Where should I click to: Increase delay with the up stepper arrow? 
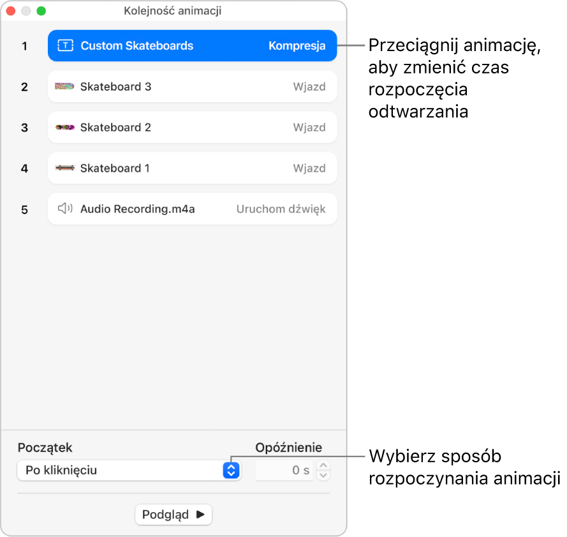click(323, 465)
